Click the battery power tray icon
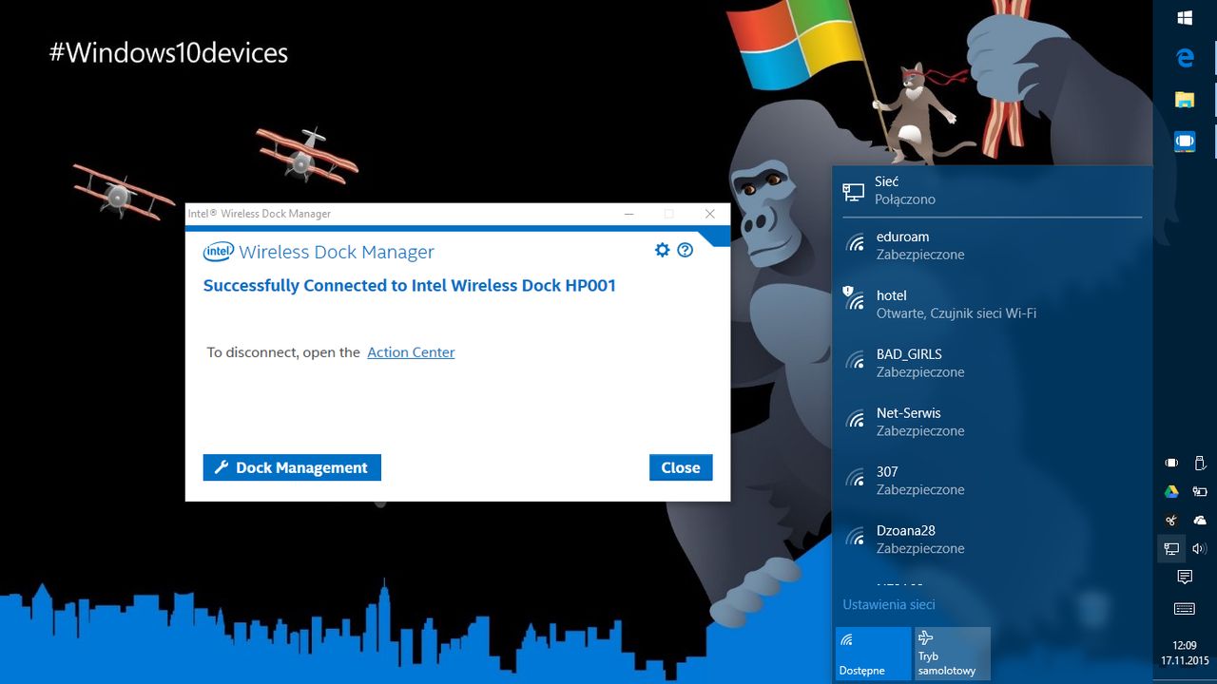The height and width of the screenshot is (684, 1217). coord(1199,492)
